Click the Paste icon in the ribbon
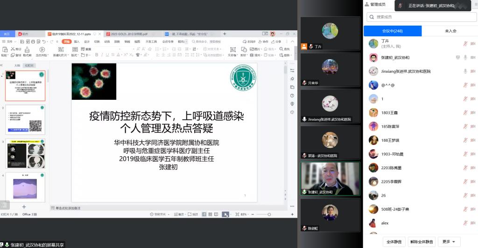Viewport: 478px width, 248px height. 5,49
